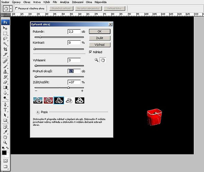Image resolution: width=204 pixels, height=172 pixels.
Task: Select the white mask preview thumbnail
Action: click(69, 100)
